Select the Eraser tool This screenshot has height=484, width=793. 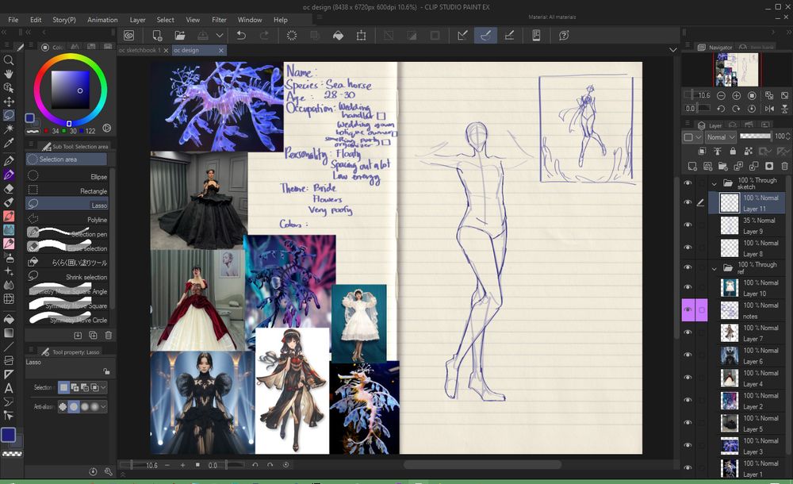coord(9,188)
